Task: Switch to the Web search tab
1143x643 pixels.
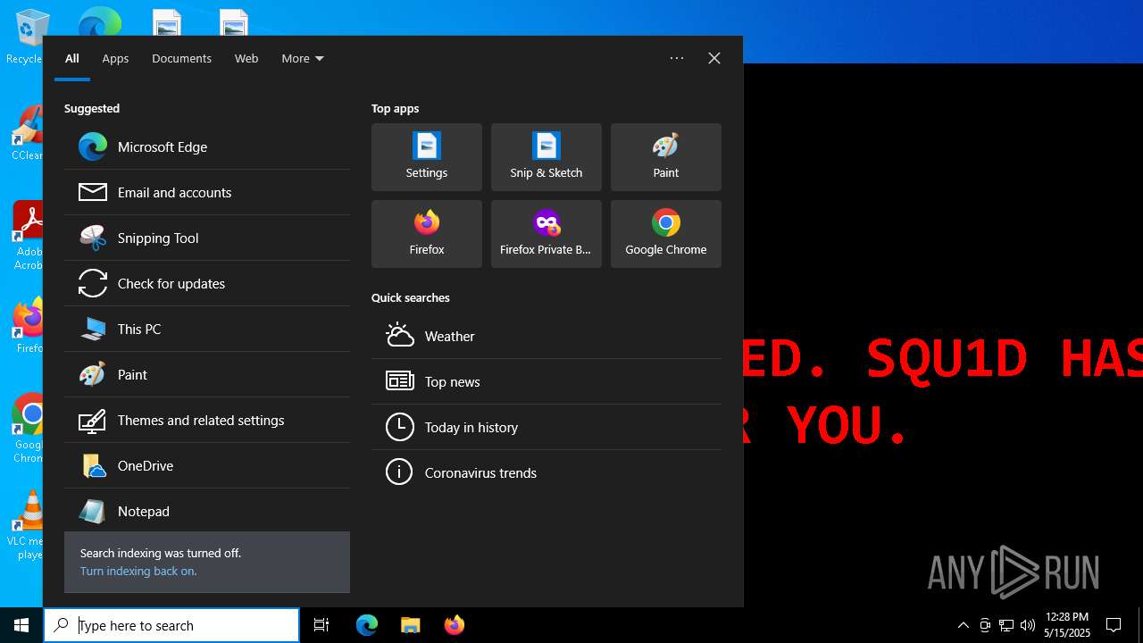Action: tap(246, 58)
